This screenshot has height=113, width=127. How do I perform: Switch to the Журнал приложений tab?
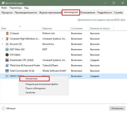click(50, 13)
